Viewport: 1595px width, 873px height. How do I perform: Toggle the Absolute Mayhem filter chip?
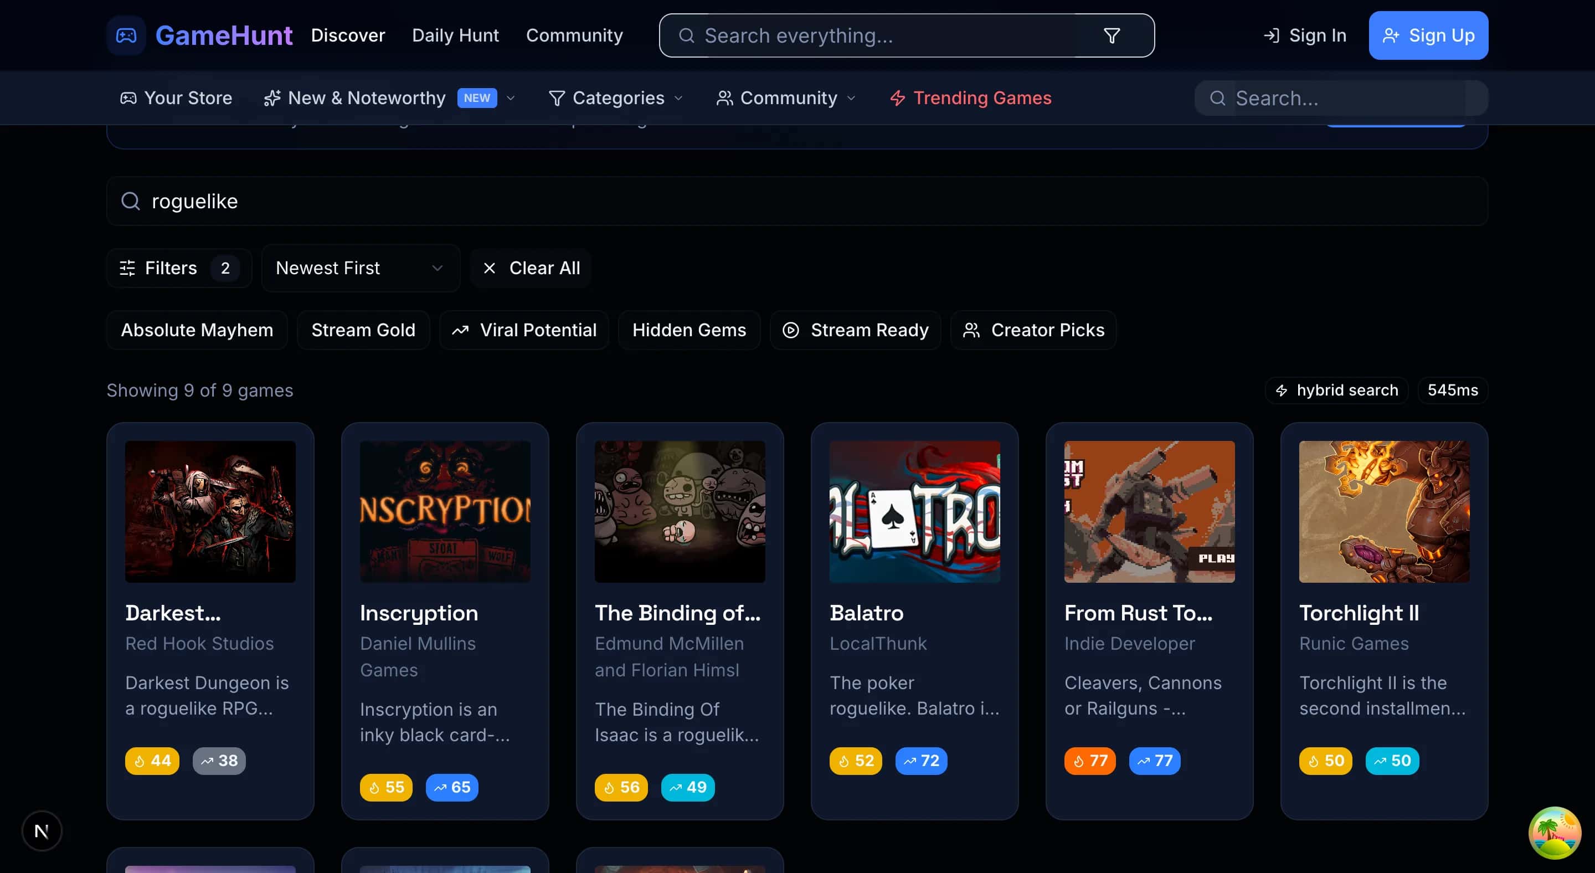tap(196, 330)
